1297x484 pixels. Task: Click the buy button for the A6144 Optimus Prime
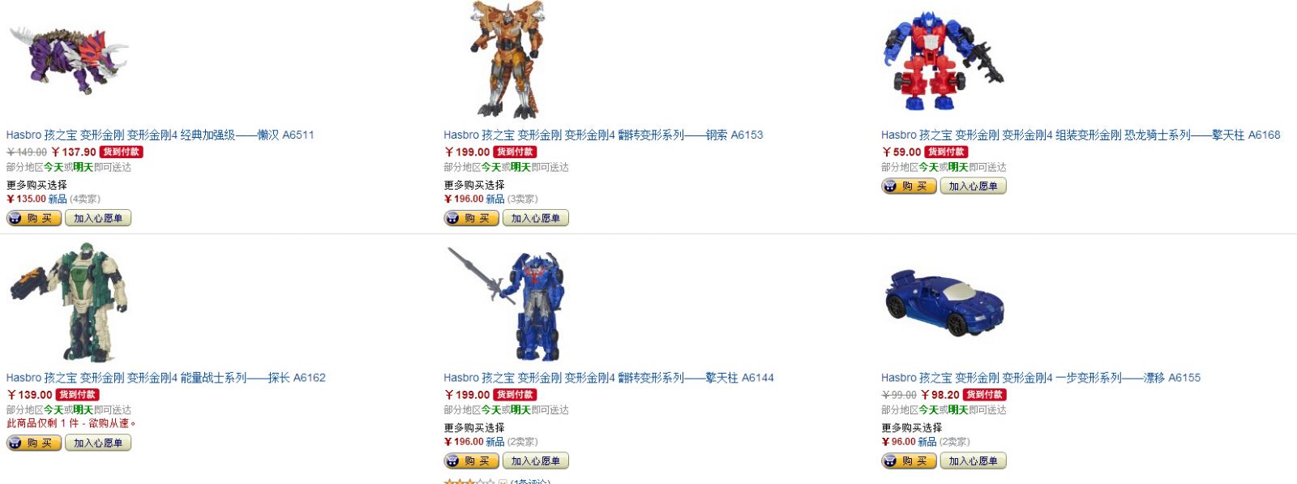tap(472, 460)
